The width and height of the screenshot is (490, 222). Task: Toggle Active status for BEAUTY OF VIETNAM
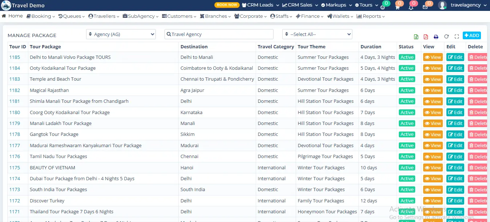tap(407, 167)
